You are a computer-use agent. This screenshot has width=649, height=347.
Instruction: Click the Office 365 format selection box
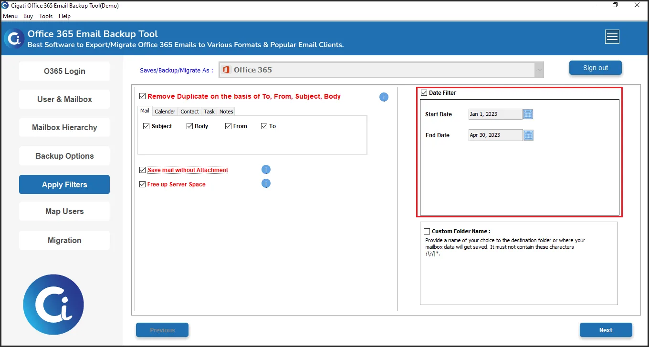coord(381,70)
